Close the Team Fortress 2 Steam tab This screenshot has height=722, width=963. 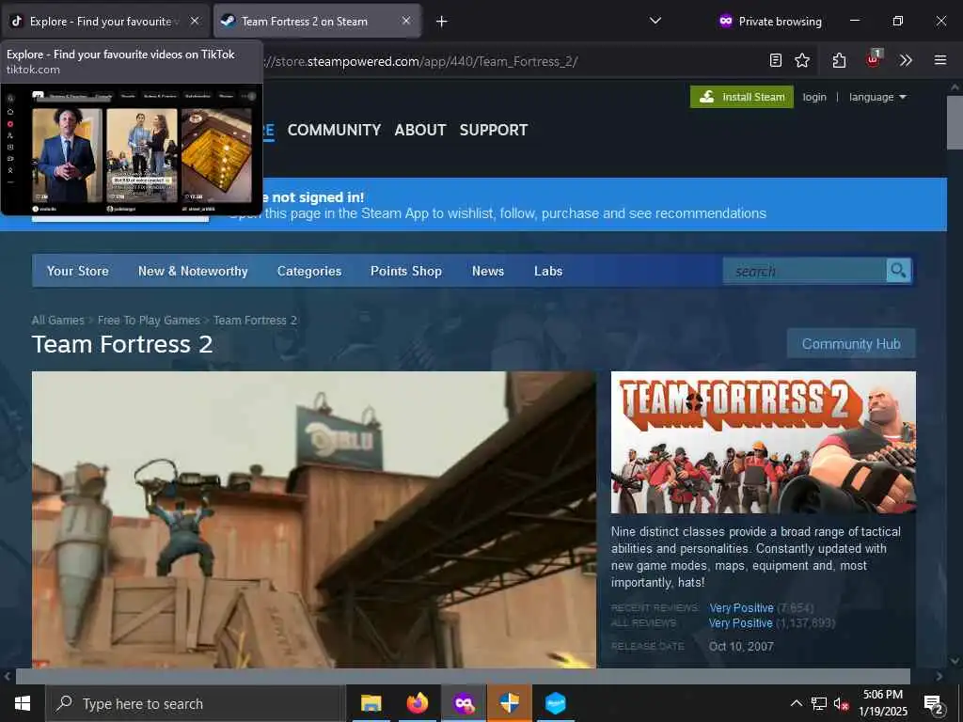point(406,21)
